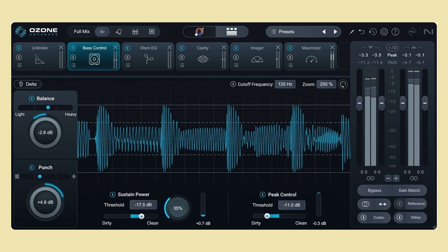
Task: Select the vocals stem focus icon
Action: (119, 32)
